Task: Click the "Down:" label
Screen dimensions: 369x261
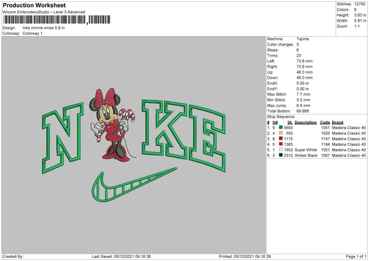Action: (x=272, y=78)
